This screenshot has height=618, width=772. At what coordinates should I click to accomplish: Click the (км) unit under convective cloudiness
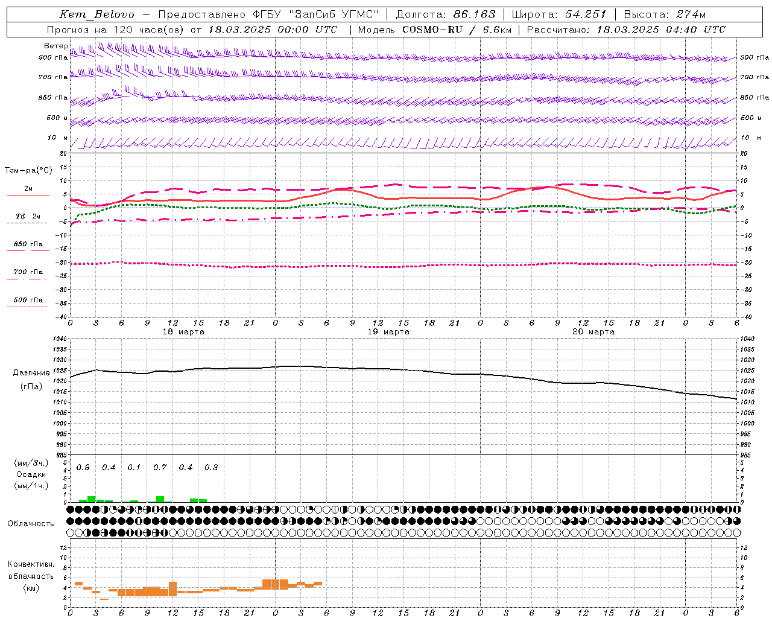tap(31, 588)
